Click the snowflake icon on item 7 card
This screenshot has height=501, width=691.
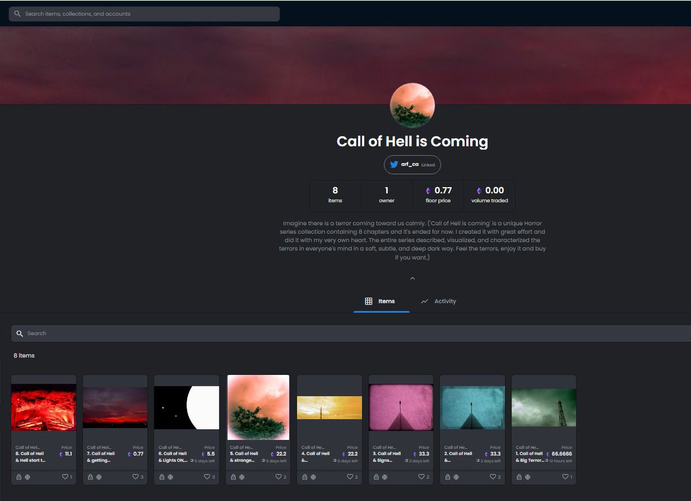pos(99,477)
